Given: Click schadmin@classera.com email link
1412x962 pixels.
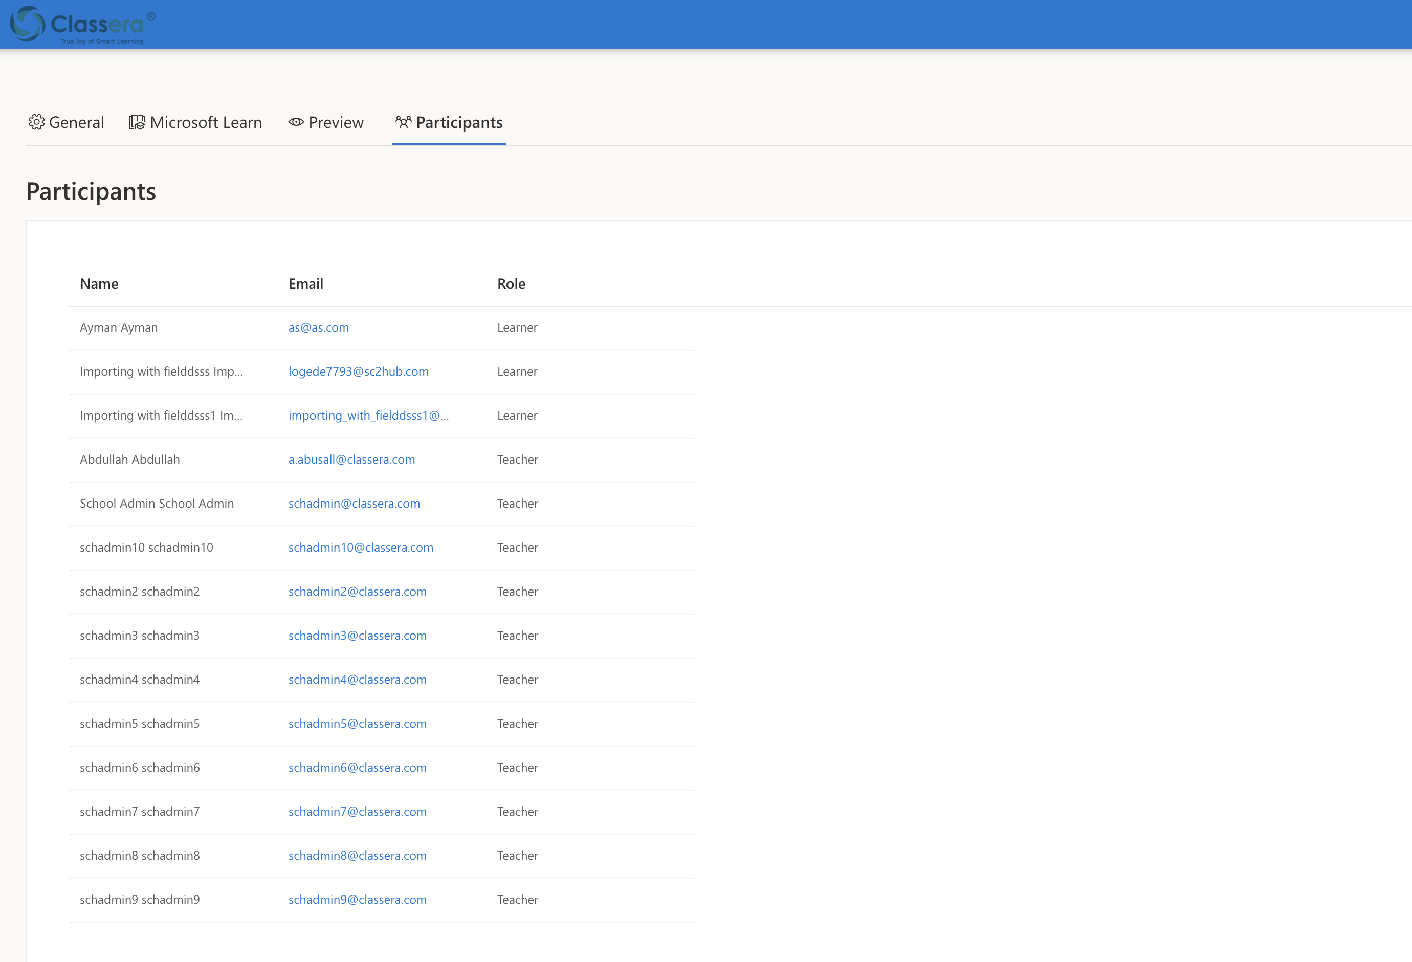Looking at the screenshot, I should point(354,503).
